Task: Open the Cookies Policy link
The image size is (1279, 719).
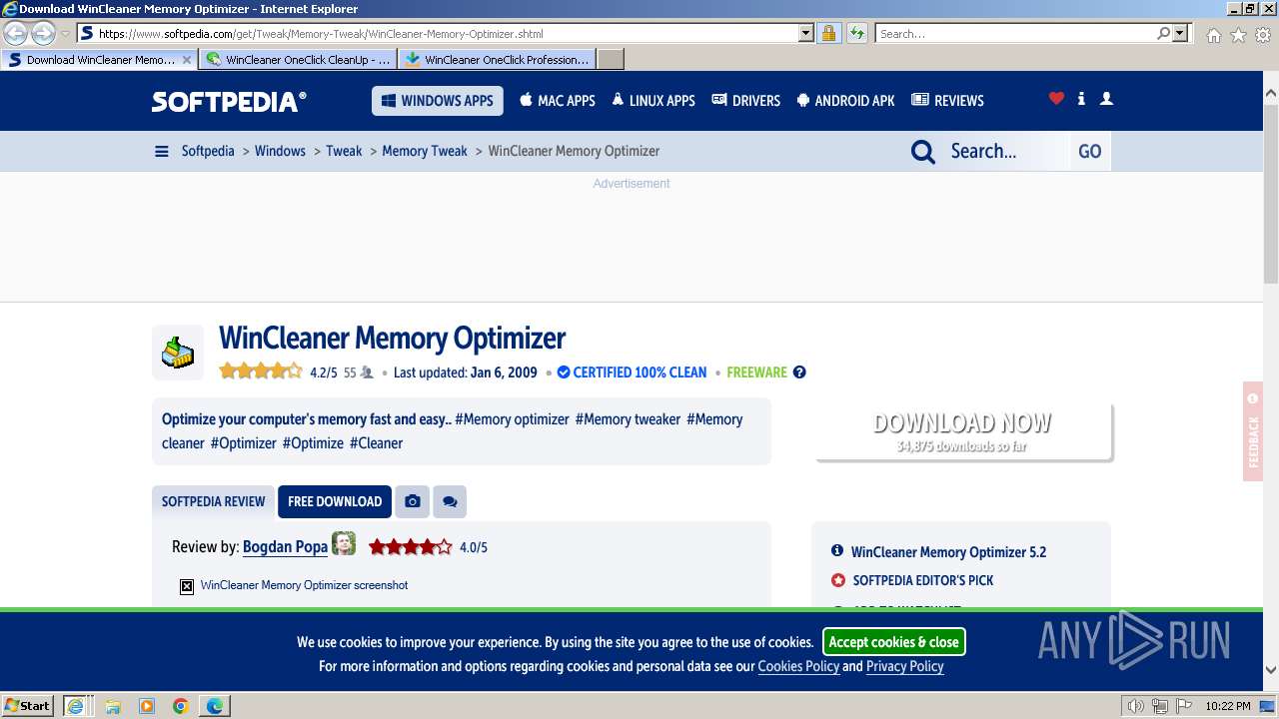Action: click(x=798, y=666)
